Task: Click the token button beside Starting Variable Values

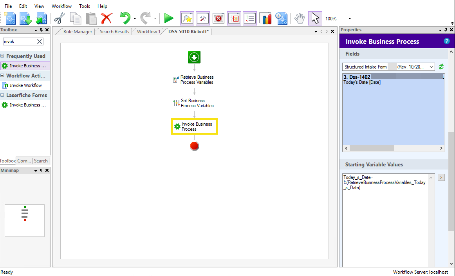Action: click(441, 177)
